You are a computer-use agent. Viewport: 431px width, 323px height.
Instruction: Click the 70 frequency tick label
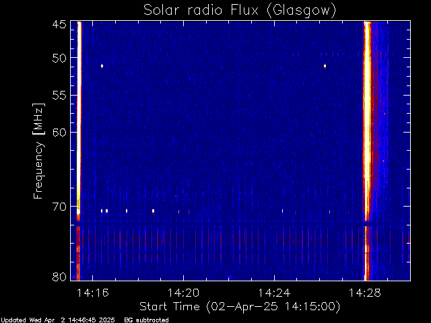point(59,207)
